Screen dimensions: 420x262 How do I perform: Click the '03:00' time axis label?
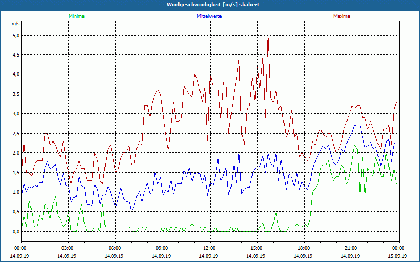[68, 248]
